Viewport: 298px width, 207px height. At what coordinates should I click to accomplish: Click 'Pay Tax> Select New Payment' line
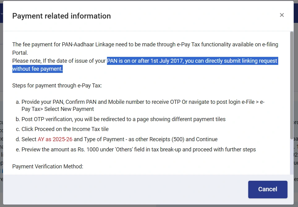click(x=58, y=109)
